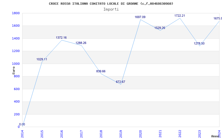
Task: Click the 1288.26 data point label
Action: click(81, 43)
